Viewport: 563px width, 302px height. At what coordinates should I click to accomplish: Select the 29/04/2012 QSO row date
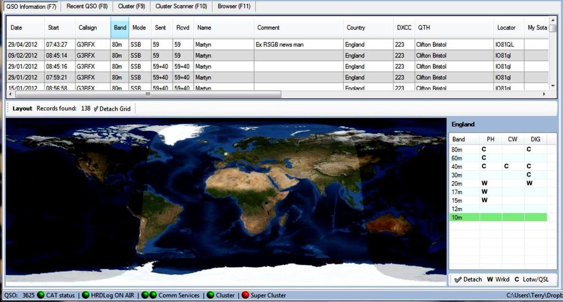23,45
